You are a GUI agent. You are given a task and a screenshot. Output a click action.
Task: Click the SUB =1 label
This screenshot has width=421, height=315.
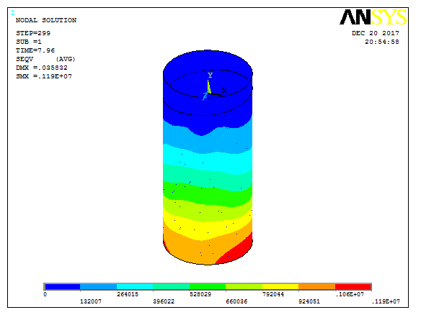pyautogui.click(x=29, y=42)
